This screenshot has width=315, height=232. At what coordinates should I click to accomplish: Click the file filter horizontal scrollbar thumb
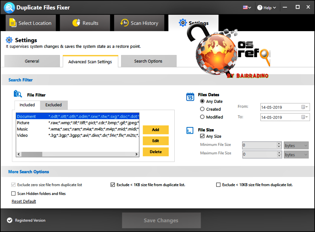point(32,154)
